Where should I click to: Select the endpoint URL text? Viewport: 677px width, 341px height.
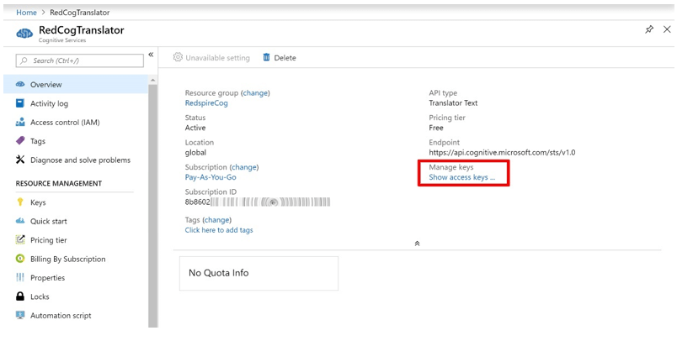pos(502,152)
